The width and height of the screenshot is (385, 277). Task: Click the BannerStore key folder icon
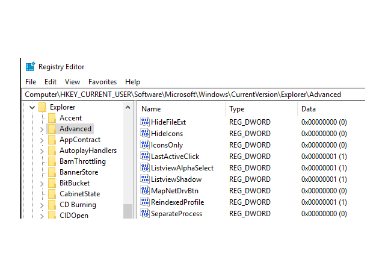(x=52, y=172)
